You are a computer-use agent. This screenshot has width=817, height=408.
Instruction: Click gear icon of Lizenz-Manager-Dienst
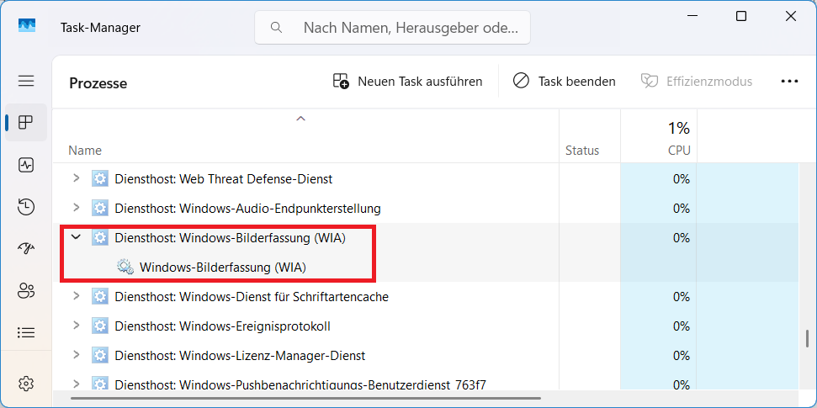point(99,355)
